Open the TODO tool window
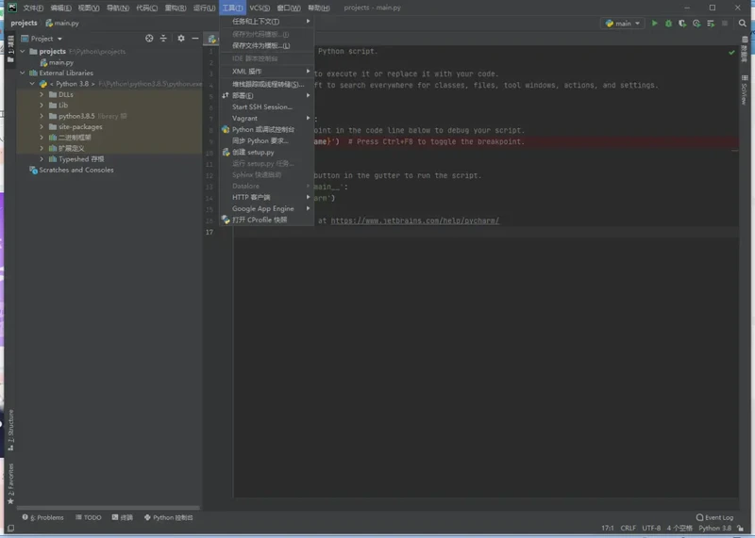Image resolution: width=755 pixels, height=538 pixels. coord(88,517)
